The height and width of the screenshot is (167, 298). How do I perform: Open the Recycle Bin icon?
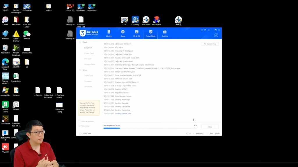click(5, 49)
